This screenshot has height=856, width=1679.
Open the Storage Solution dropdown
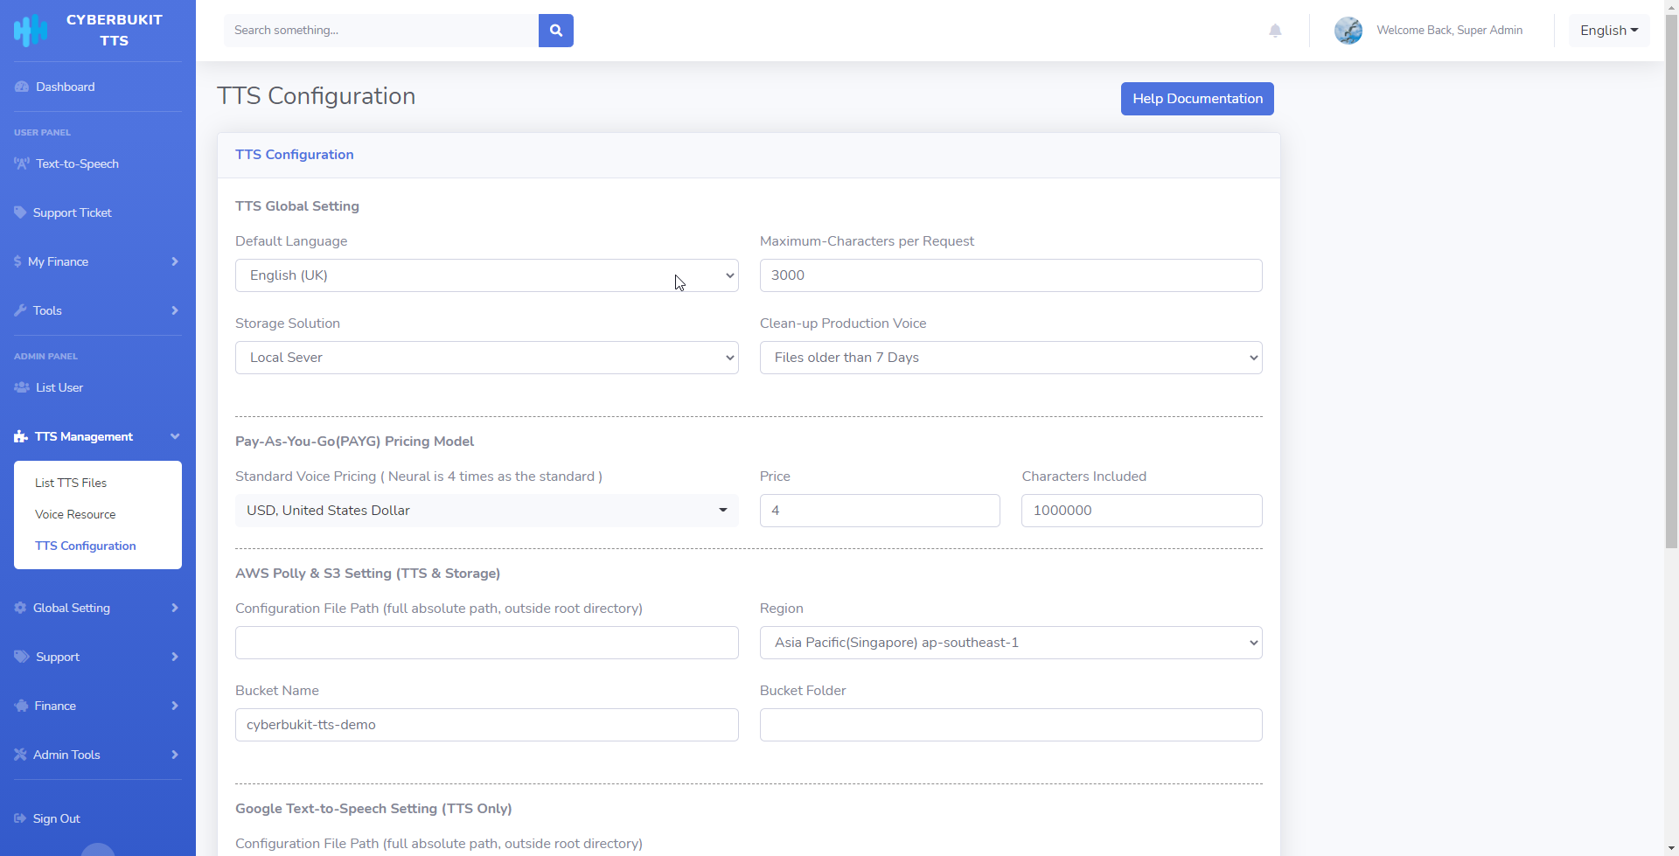(x=486, y=358)
